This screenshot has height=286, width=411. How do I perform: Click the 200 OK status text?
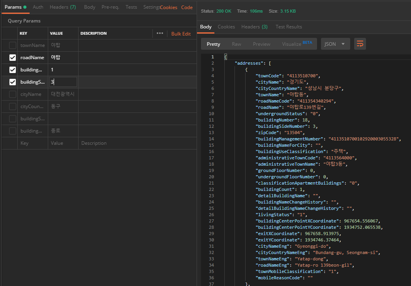click(224, 11)
